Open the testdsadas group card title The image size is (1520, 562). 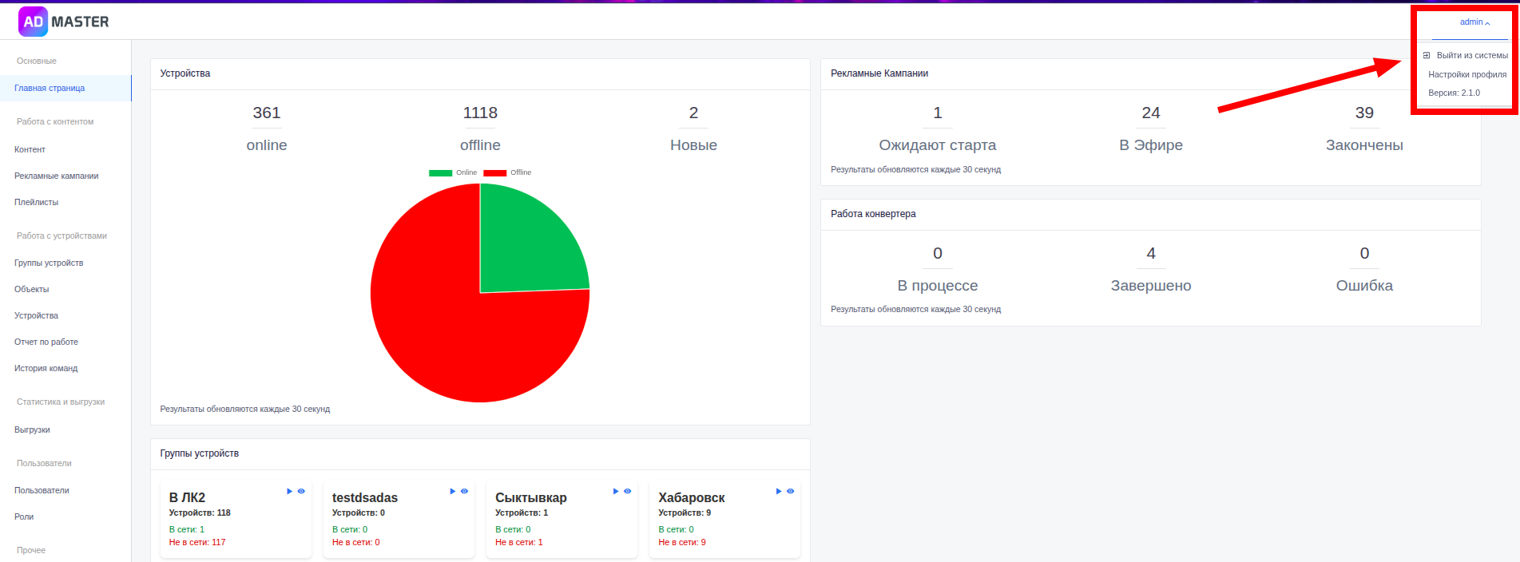click(x=365, y=497)
